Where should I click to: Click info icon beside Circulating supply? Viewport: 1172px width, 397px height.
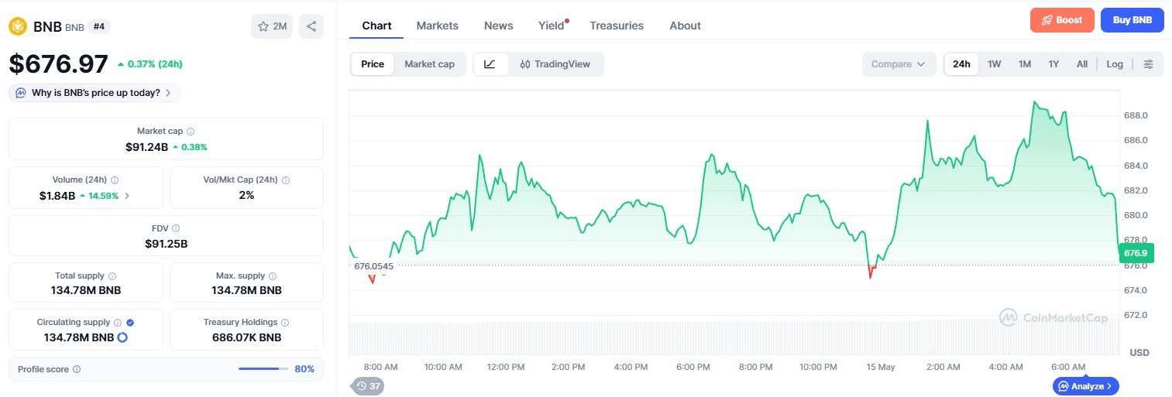pyautogui.click(x=118, y=322)
